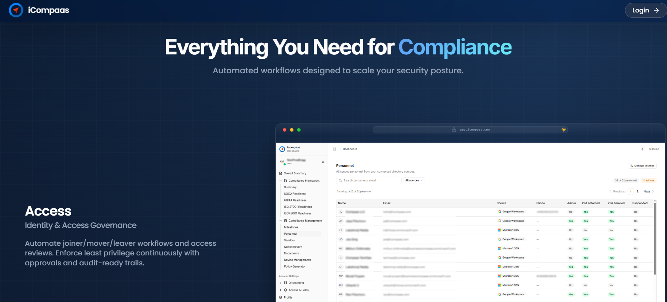This screenshot has width=667, height=302.
Task: Click the iCompaas compass logo in header
Action: coord(16,10)
